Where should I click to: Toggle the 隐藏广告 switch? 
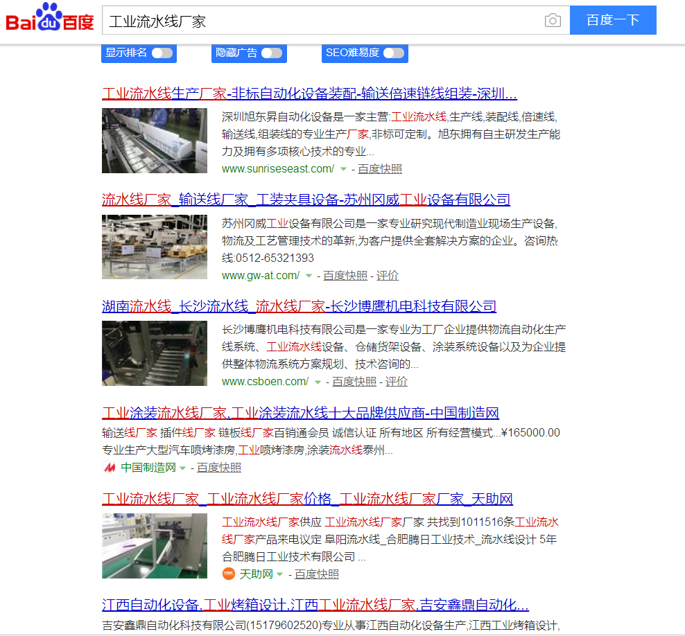coord(272,53)
